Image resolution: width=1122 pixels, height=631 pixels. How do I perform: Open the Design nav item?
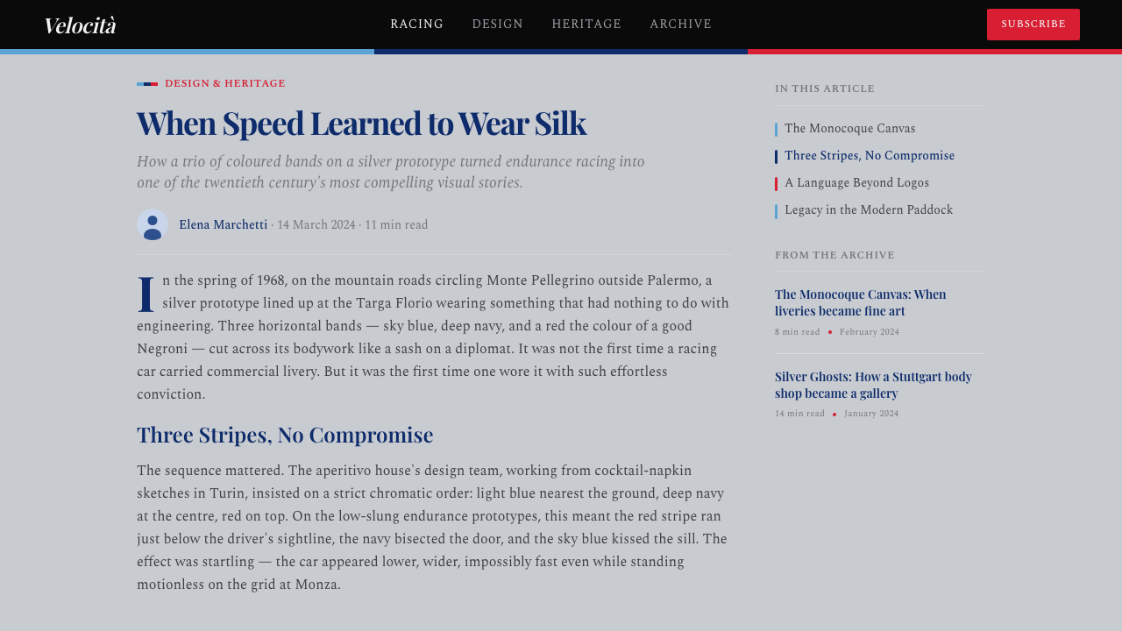(x=498, y=25)
